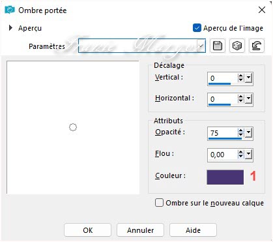273x242 pixels.
Task: Close the Ombre portée dialog
Action: [262, 10]
